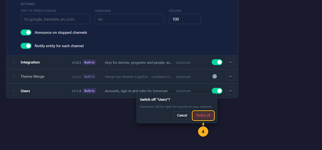Confirm with the Switch off button
Image resolution: width=322 pixels, height=150 pixels.
(x=203, y=115)
